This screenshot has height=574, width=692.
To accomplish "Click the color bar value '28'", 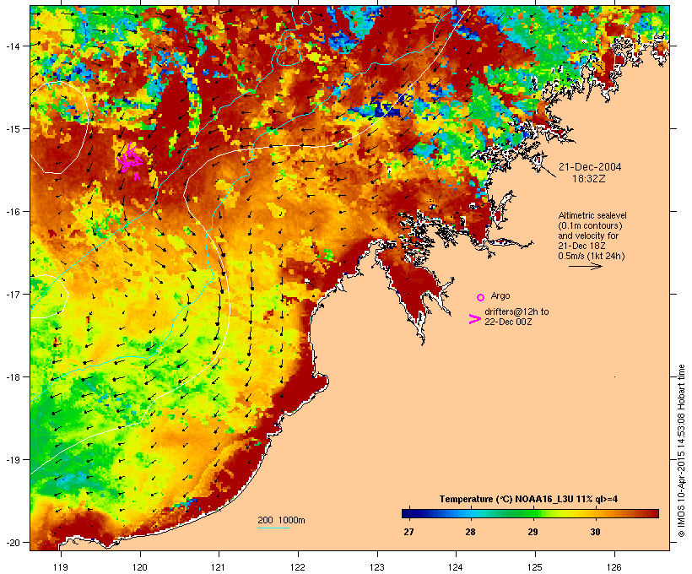I will [x=470, y=532].
